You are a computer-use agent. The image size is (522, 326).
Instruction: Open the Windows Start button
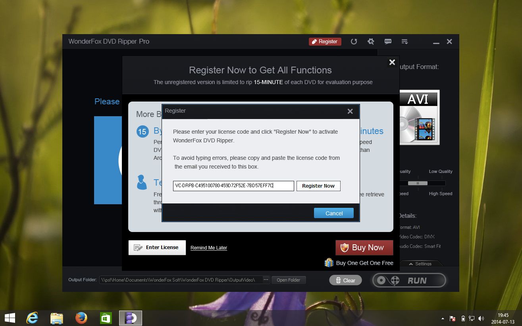click(10, 318)
